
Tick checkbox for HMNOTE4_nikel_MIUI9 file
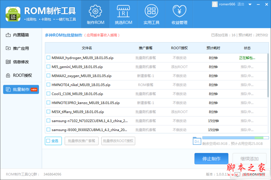(48, 85)
